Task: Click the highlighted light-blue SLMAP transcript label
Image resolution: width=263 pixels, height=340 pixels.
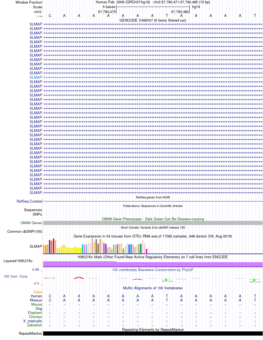Action: (36, 77)
